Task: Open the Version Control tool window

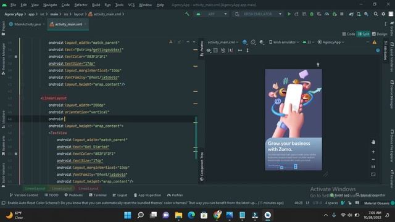Action: [x=23, y=195]
